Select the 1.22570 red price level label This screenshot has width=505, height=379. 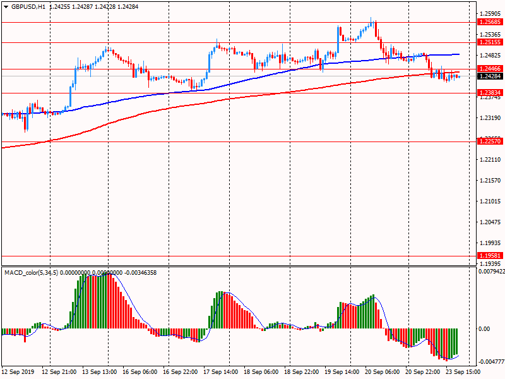tap(490, 141)
